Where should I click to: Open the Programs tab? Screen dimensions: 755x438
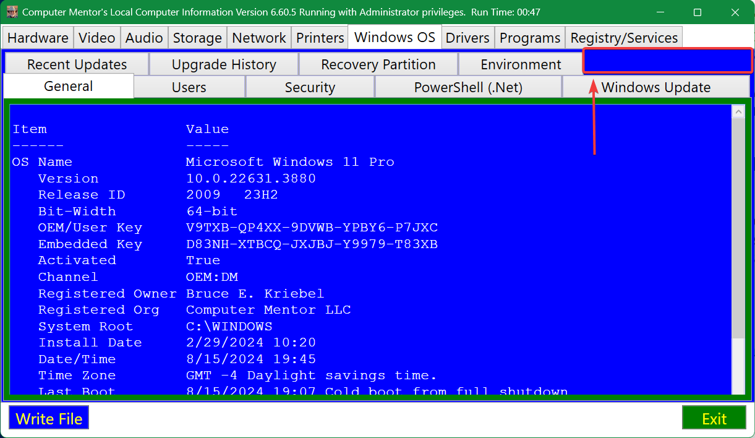(x=530, y=38)
